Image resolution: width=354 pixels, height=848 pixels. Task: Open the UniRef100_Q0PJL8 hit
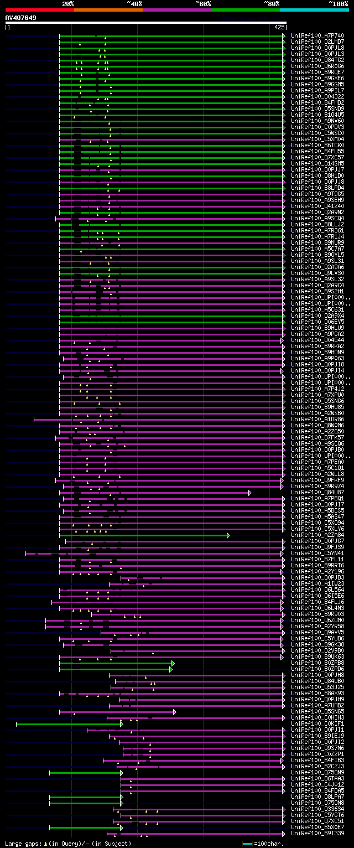click(317, 48)
